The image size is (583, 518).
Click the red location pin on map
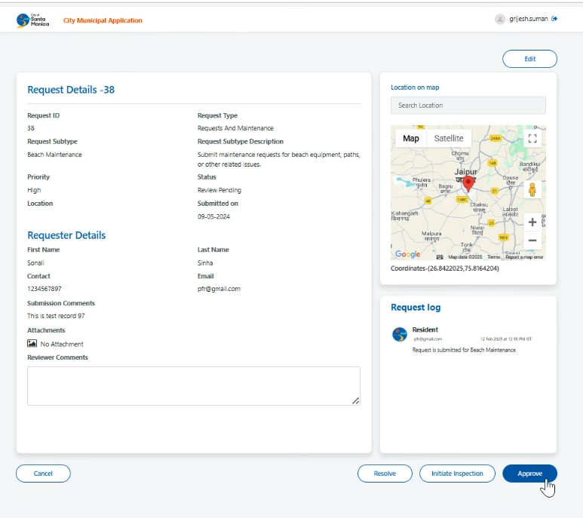468,183
